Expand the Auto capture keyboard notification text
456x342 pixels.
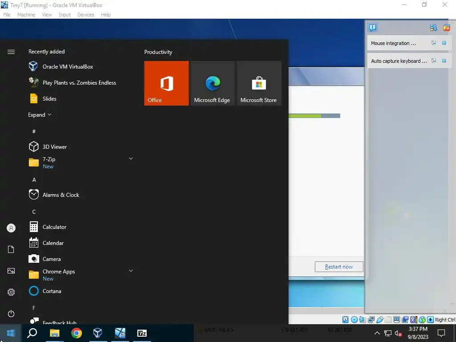click(x=399, y=61)
